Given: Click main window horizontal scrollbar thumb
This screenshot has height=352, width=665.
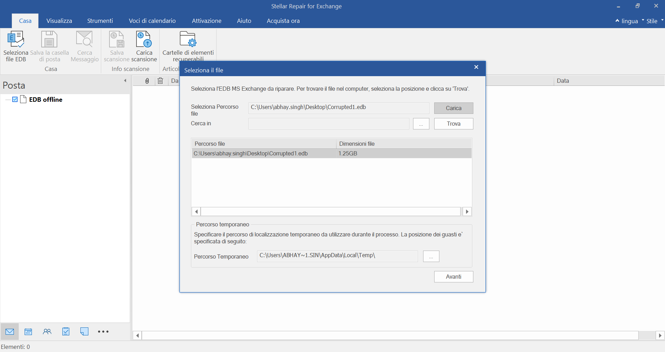Looking at the screenshot, I should 390,335.
